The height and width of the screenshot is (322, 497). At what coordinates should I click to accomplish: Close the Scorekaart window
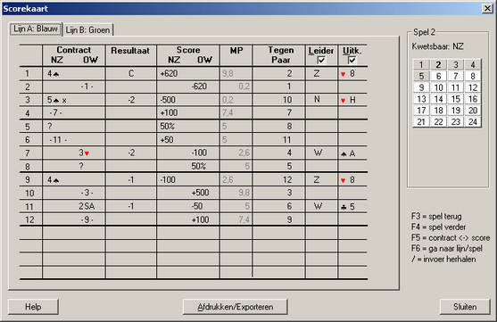(487, 8)
